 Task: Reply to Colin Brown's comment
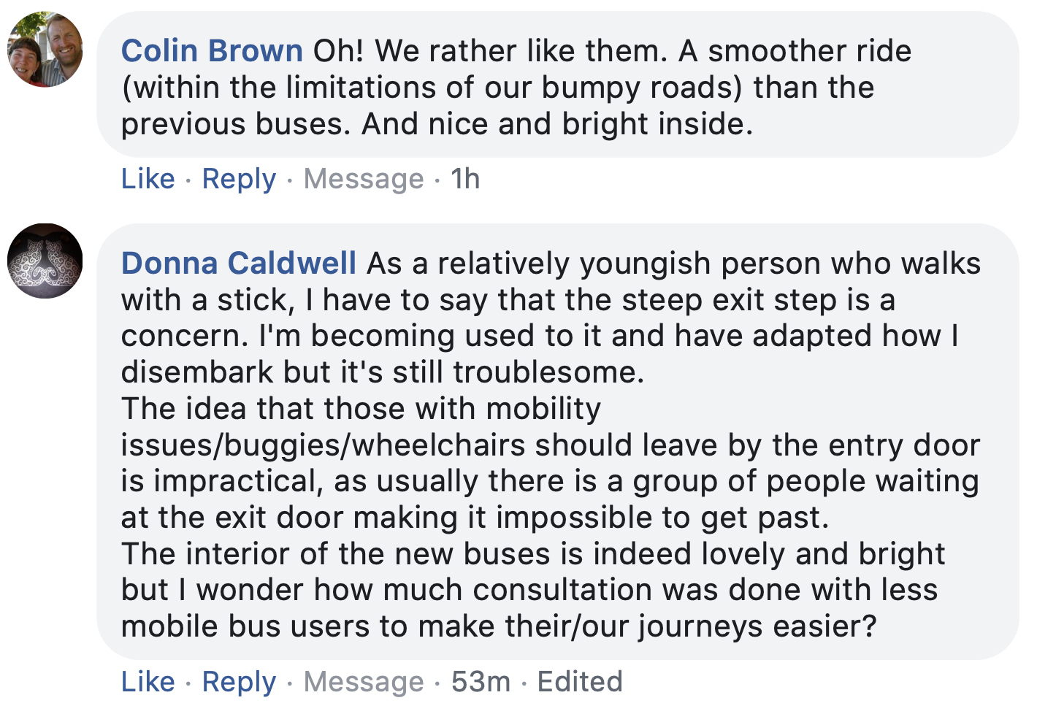tap(240, 179)
